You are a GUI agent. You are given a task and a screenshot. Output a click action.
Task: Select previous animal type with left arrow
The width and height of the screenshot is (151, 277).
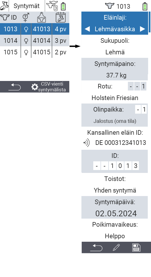[87, 29]
